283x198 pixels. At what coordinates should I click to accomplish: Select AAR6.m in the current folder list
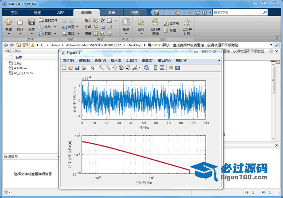tap(20, 68)
